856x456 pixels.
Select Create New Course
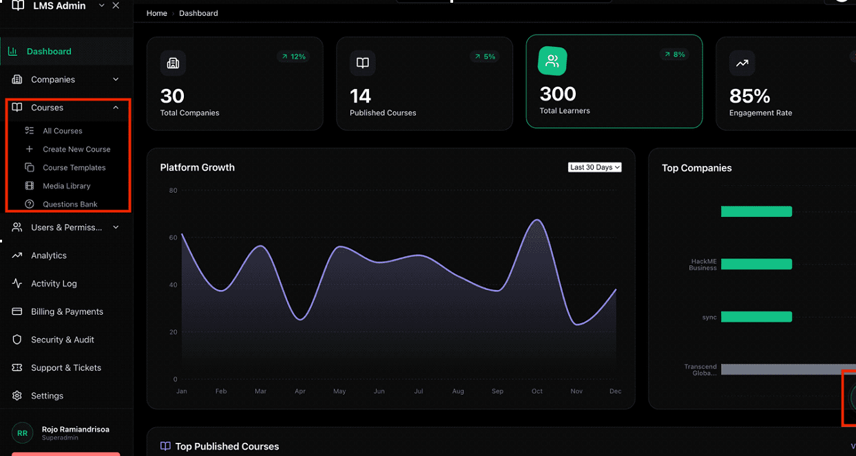[76, 149]
